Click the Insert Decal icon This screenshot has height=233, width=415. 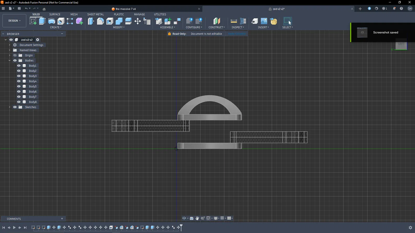pos(264,21)
